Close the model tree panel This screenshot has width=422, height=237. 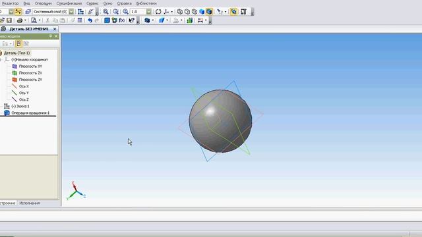[56, 36]
